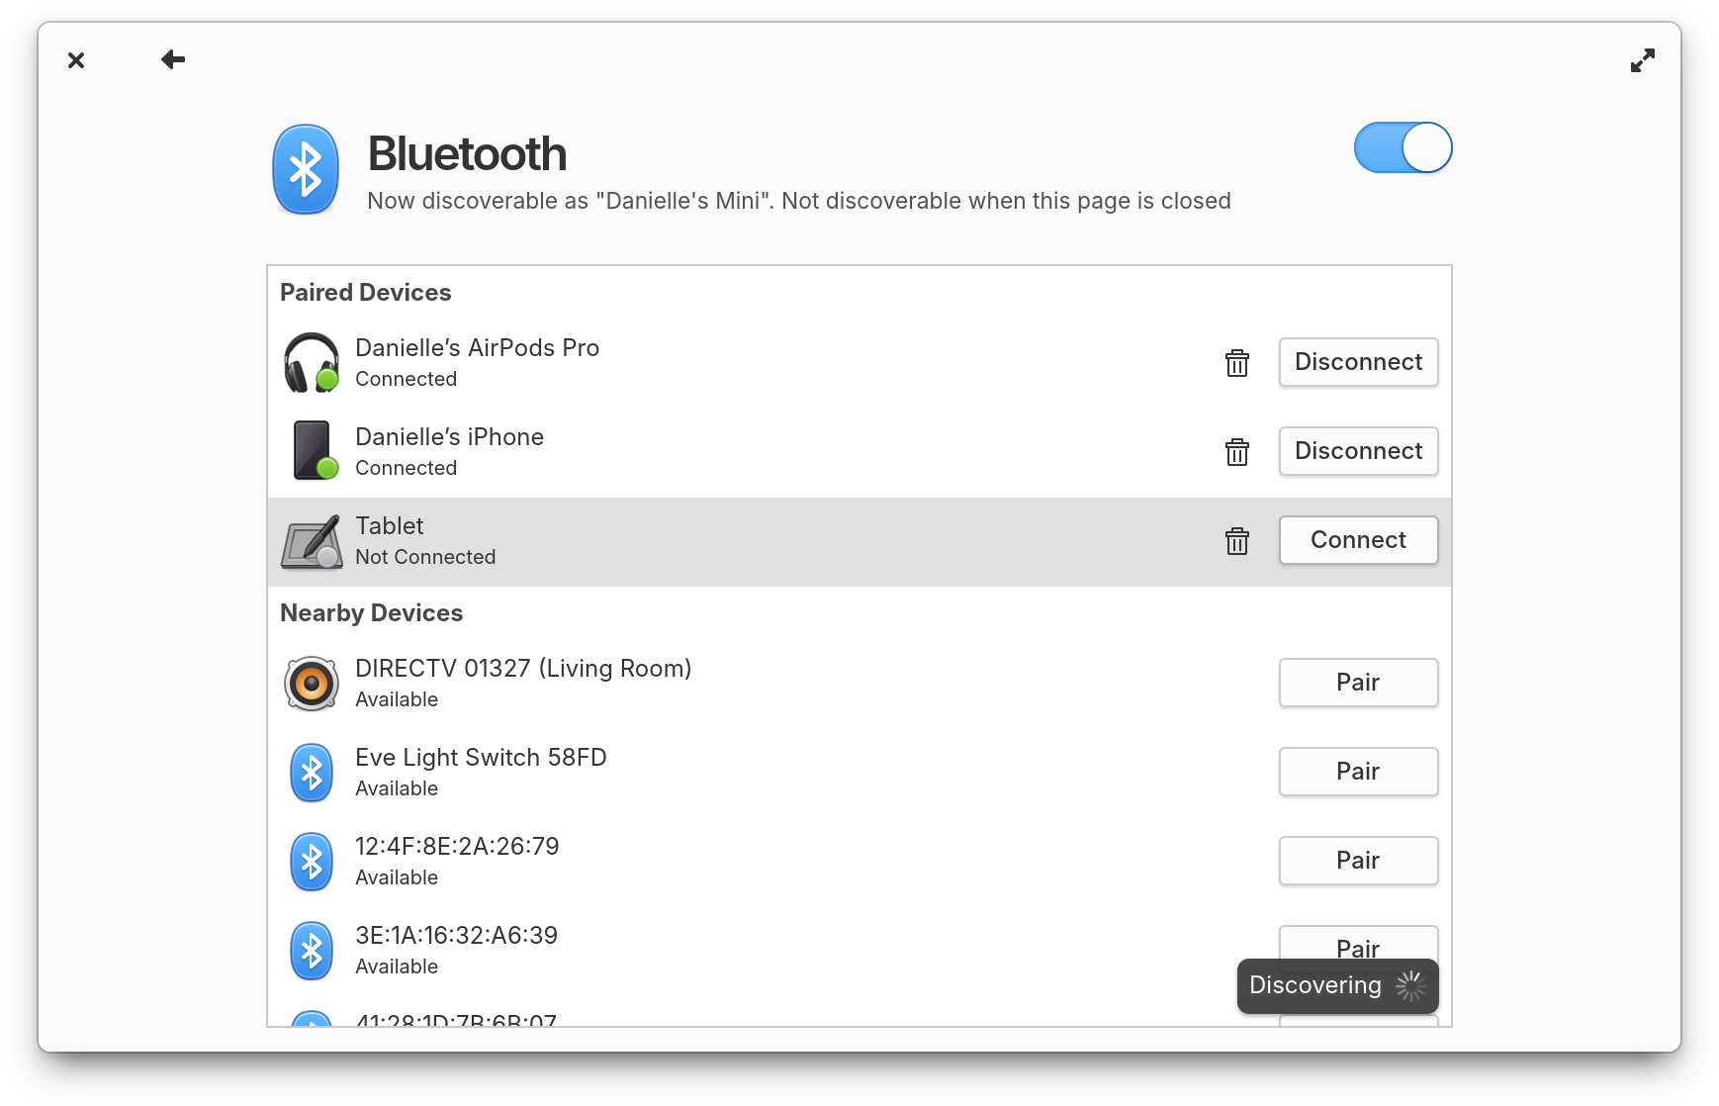This screenshot has height=1106, width=1719.
Task: Close the Bluetooth settings window
Action: coord(76,60)
